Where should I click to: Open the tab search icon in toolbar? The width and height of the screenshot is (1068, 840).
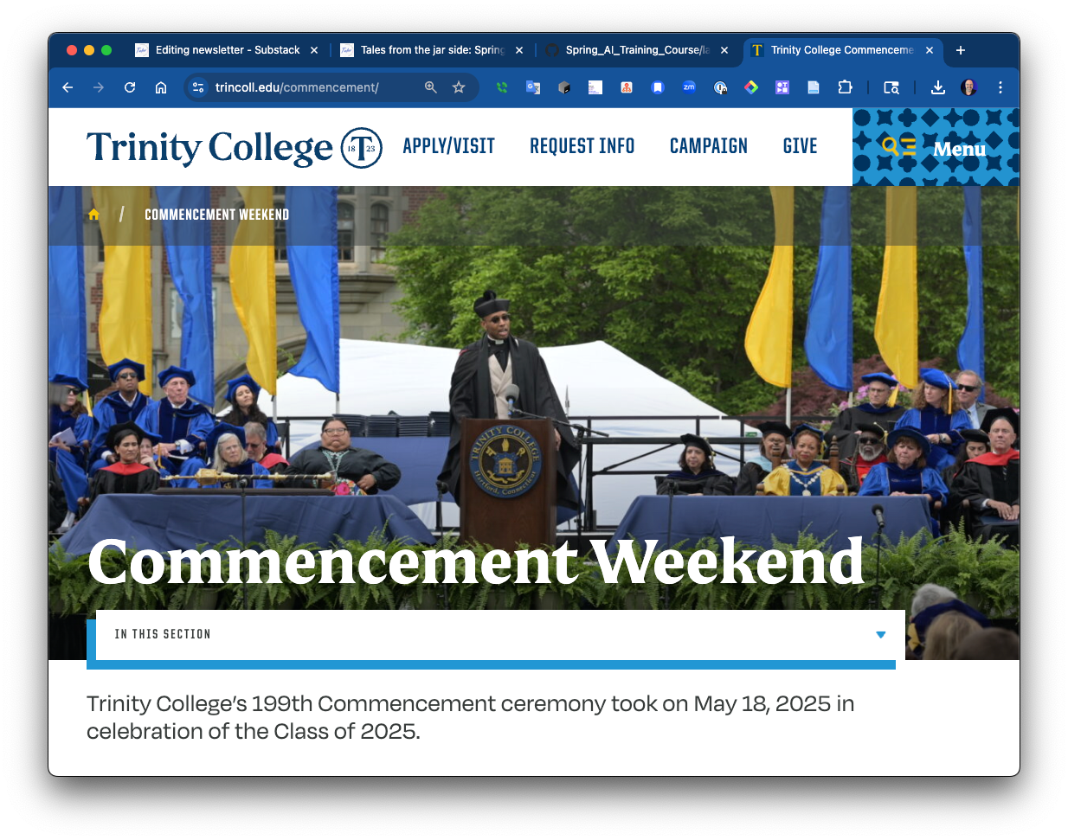click(x=891, y=87)
